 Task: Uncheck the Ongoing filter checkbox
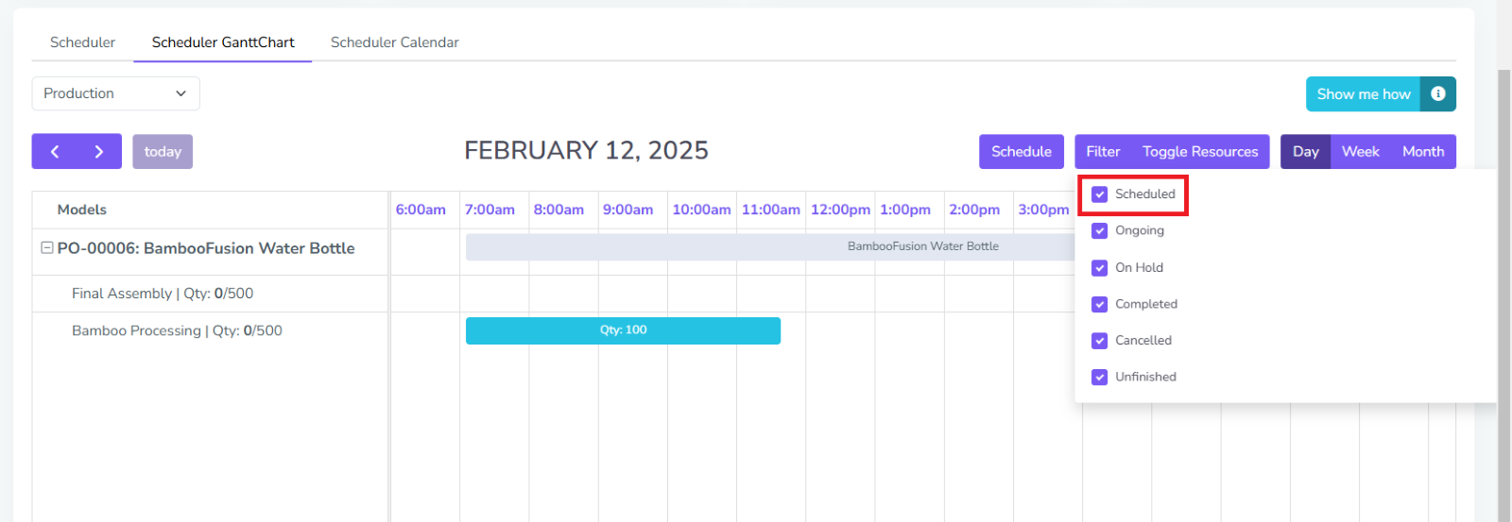pyautogui.click(x=1099, y=230)
